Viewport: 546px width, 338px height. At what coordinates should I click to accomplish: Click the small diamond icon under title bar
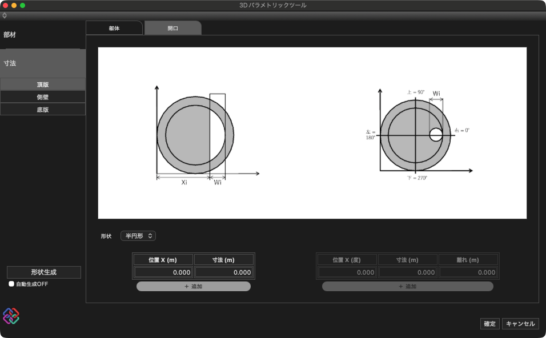click(5, 15)
